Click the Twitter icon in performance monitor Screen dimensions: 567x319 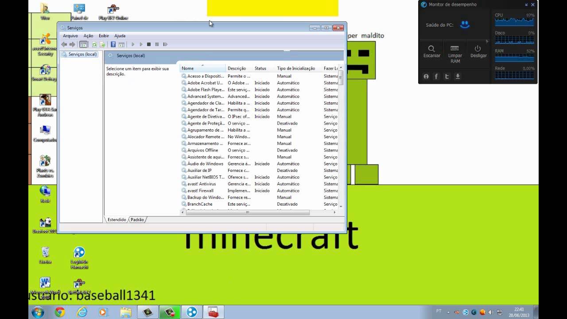pyautogui.click(x=447, y=77)
